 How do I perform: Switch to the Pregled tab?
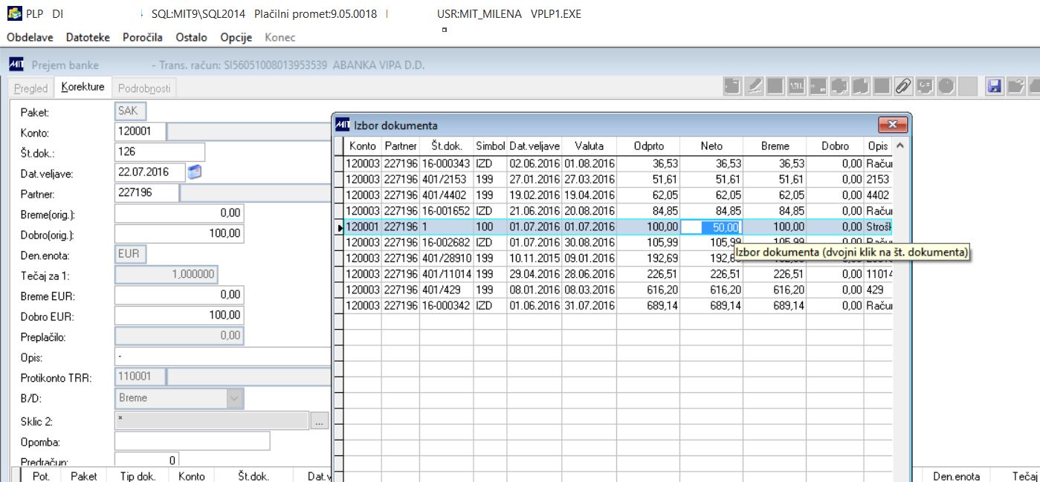pos(31,88)
